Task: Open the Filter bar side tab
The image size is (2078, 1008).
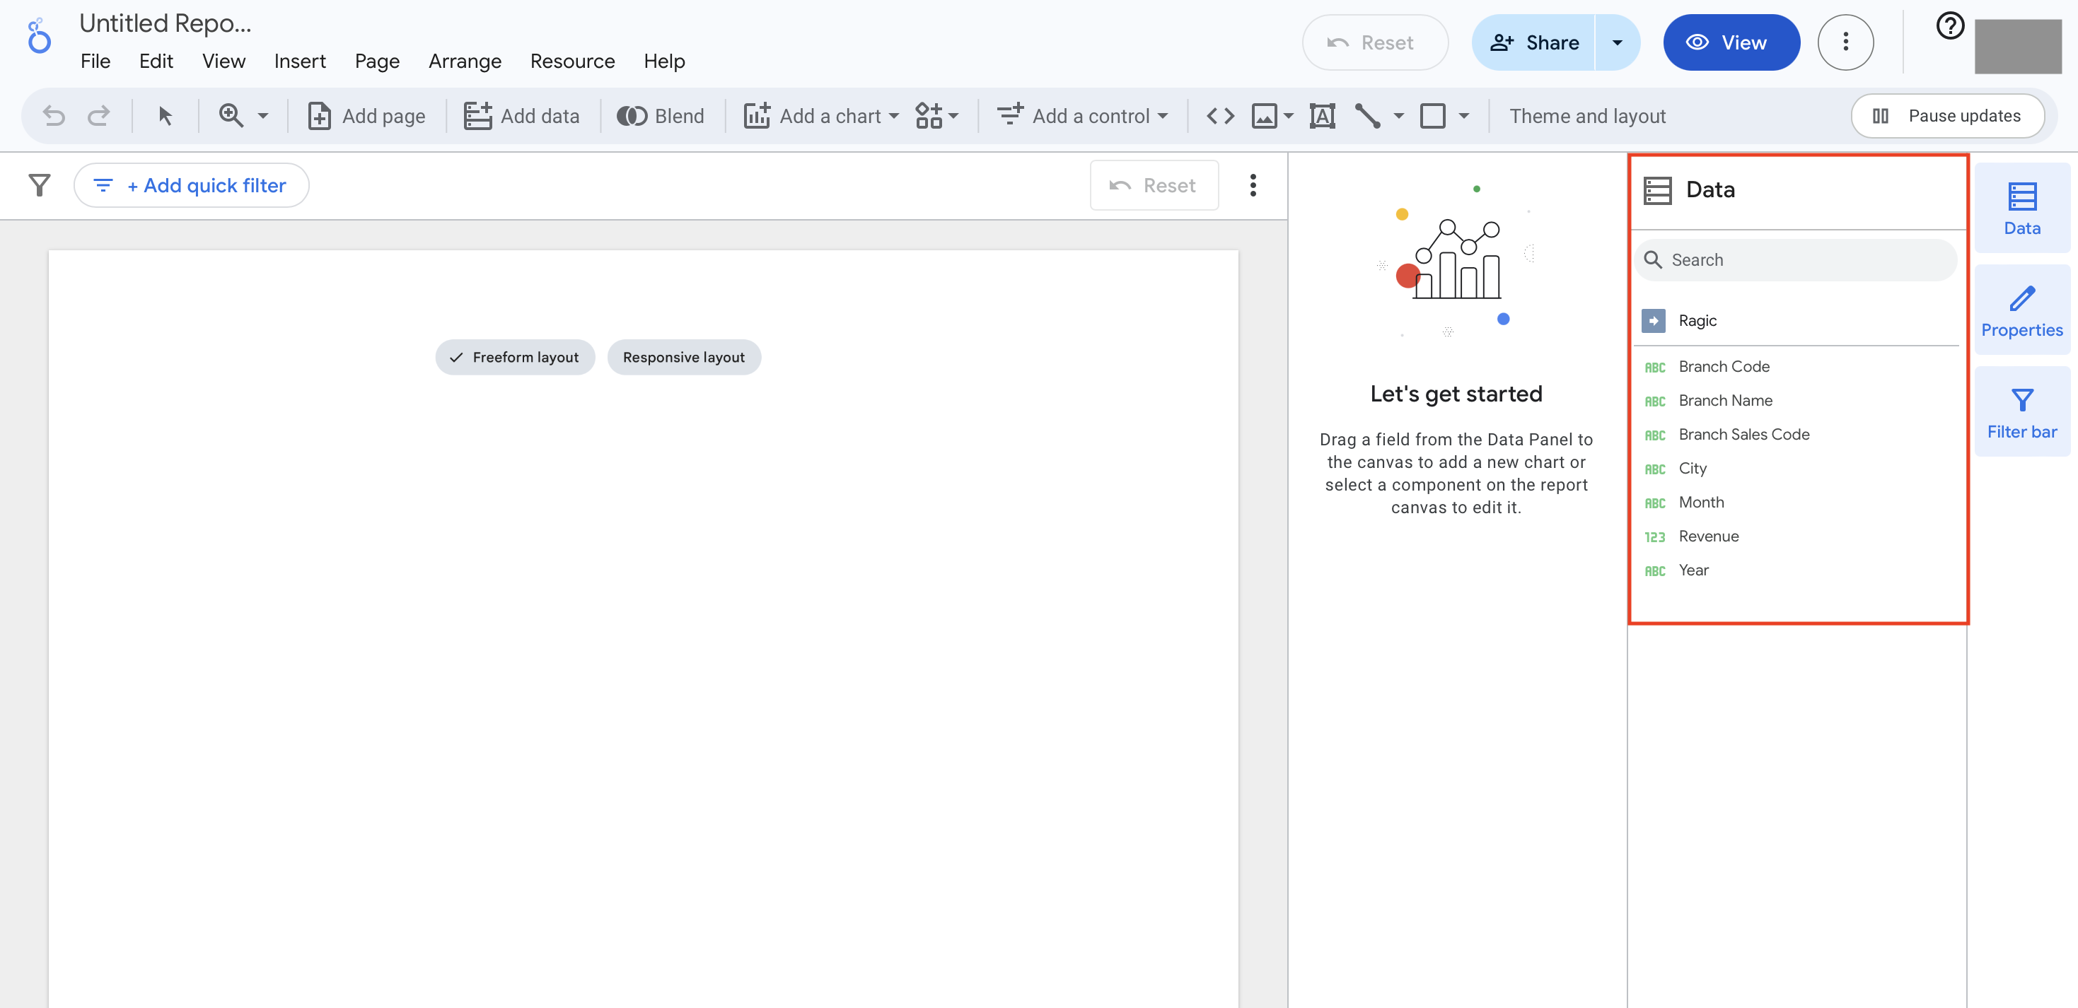Action: click(x=2021, y=411)
